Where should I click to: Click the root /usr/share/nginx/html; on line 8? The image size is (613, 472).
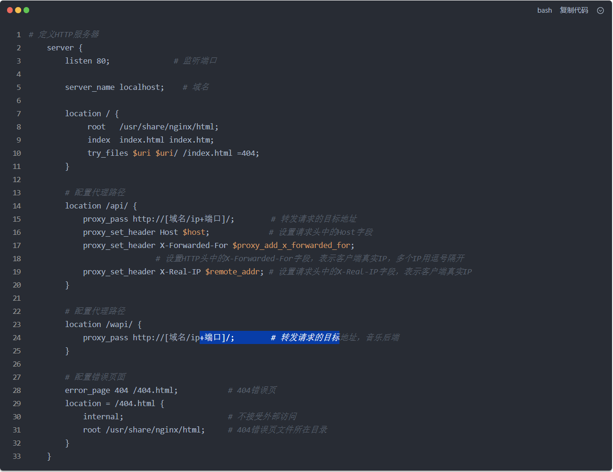point(153,127)
